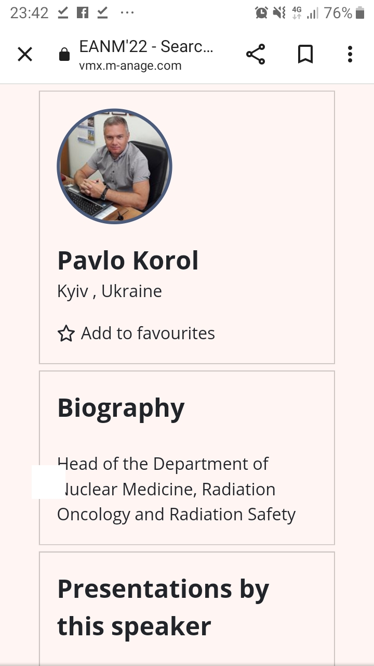Click the Add to favourites label
The height and width of the screenshot is (666, 374).
click(148, 333)
